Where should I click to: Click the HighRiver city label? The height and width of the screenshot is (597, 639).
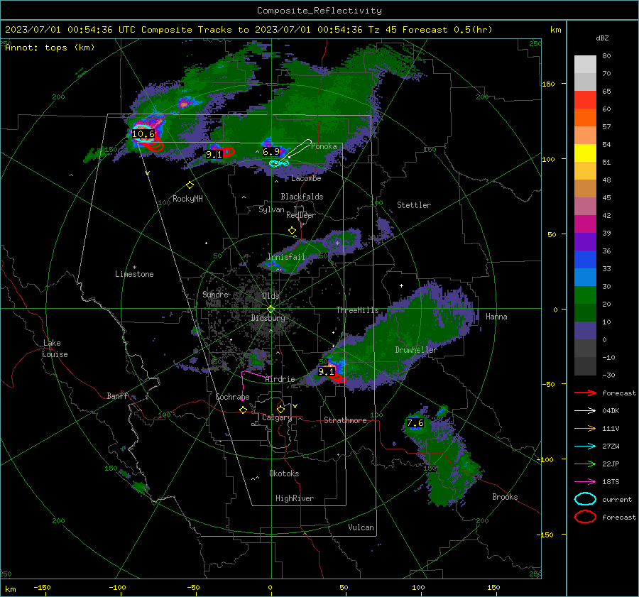295,498
